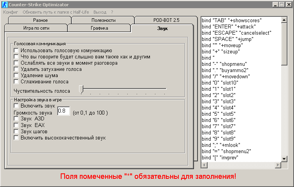
Task: Click the Counter-Strike Optimizator title bar icon
Action: pos(5,5)
